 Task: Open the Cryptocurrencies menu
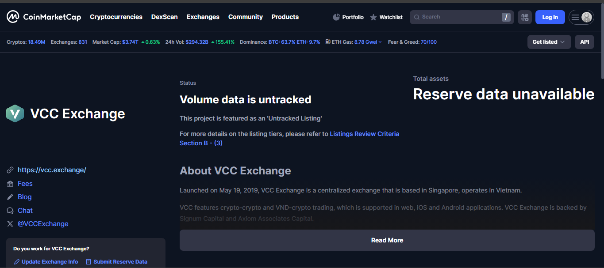[116, 17]
